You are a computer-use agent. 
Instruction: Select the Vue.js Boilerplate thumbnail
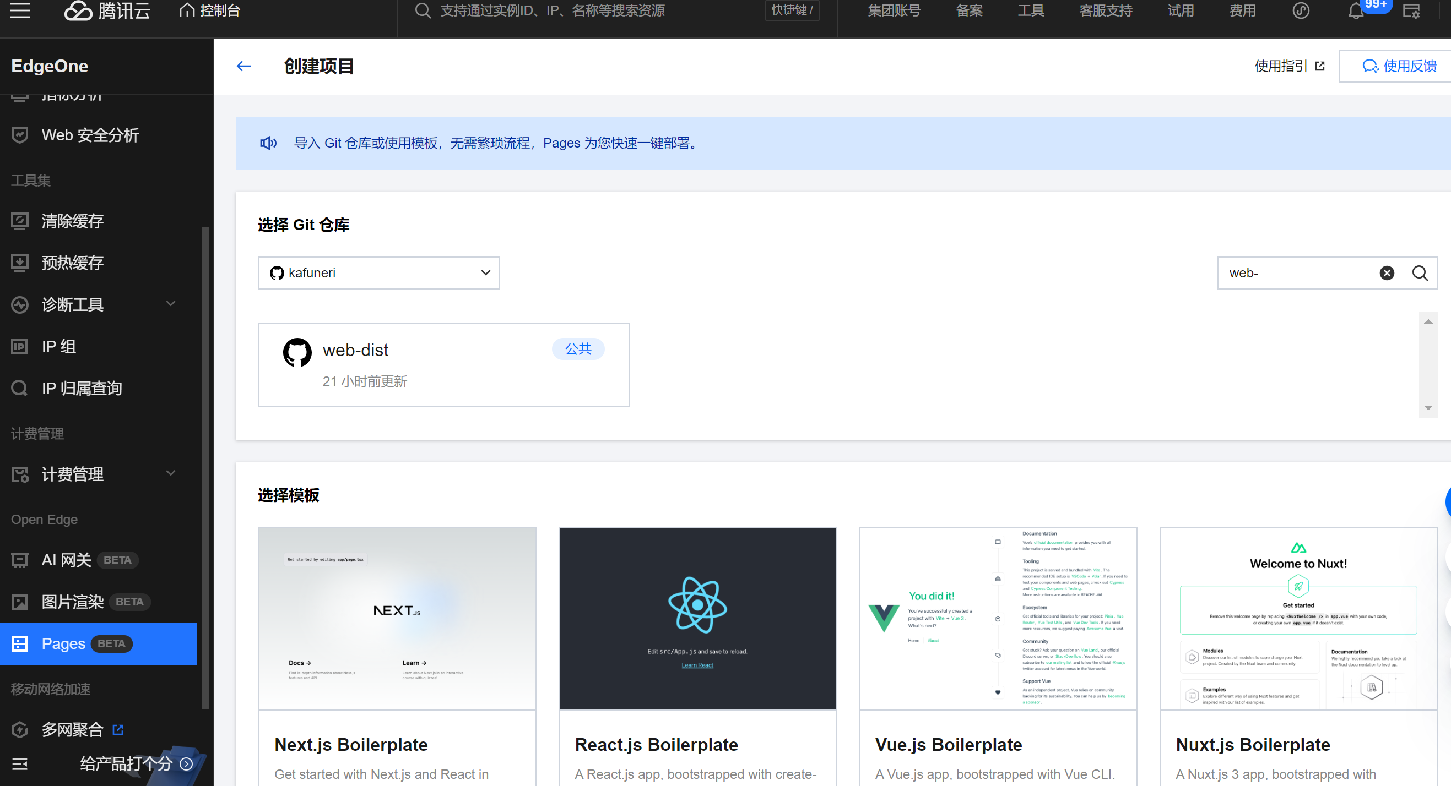[x=998, y=618]
